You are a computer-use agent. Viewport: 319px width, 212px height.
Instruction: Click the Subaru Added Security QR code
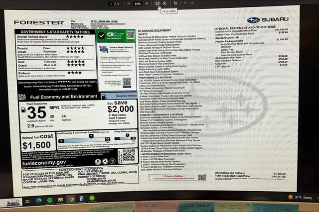point(127,83)
